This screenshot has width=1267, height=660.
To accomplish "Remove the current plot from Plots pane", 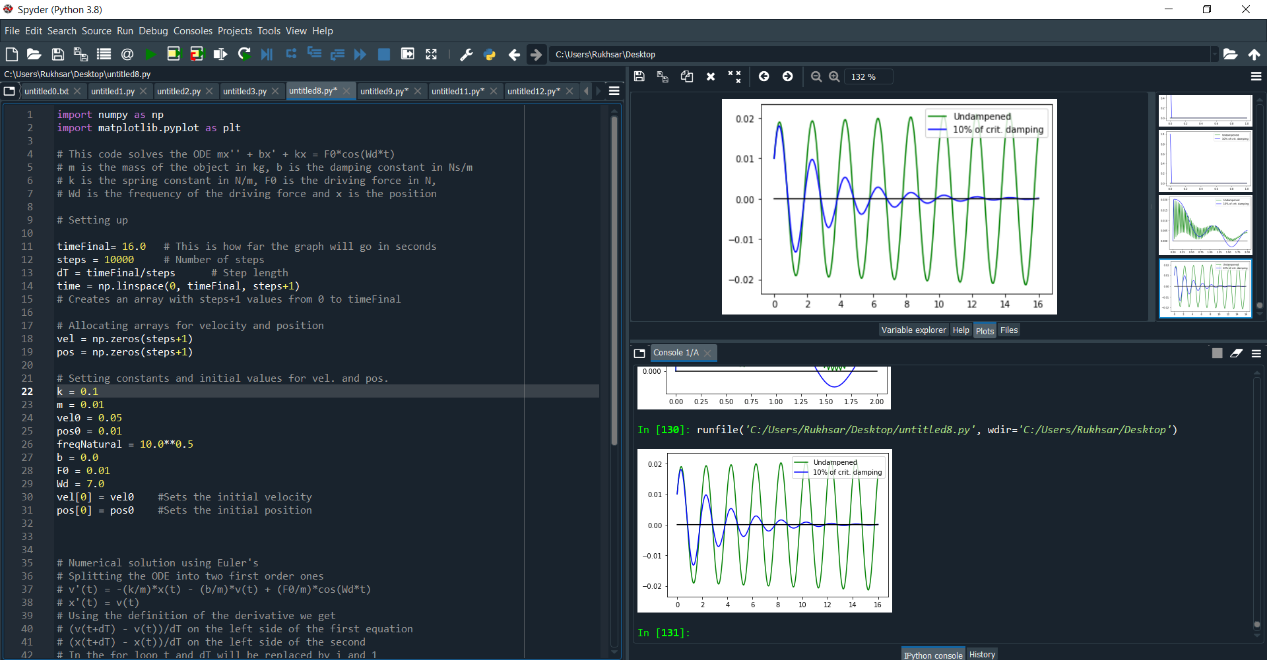I will pyautogui.click(x=711, y=76).
